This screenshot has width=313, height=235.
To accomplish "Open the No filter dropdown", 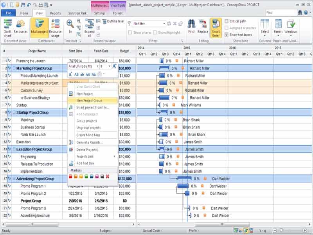I will (164, 23).
